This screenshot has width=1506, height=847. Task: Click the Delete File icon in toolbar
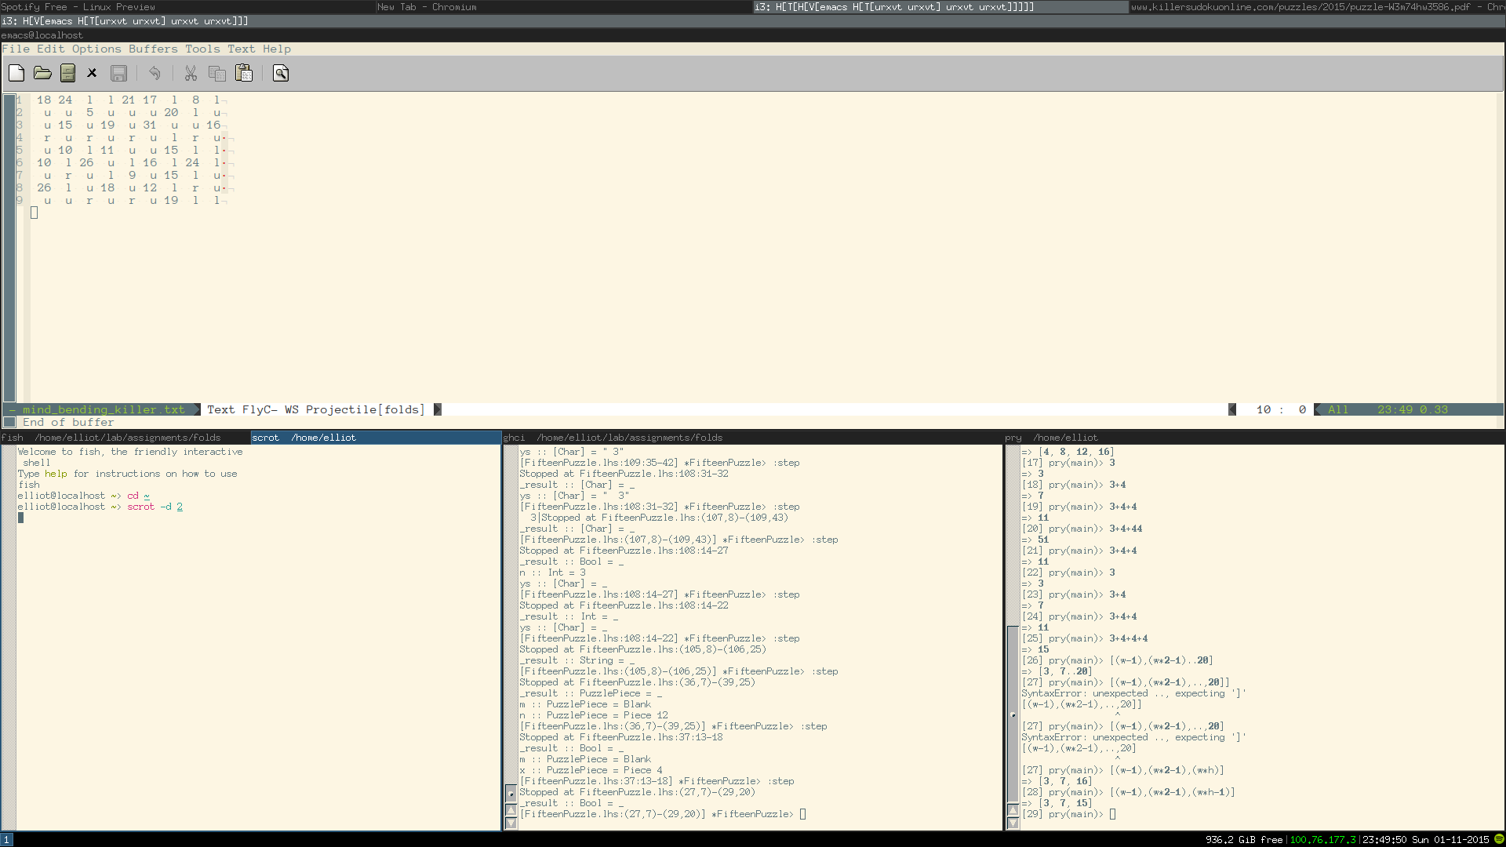click(91, 72)
